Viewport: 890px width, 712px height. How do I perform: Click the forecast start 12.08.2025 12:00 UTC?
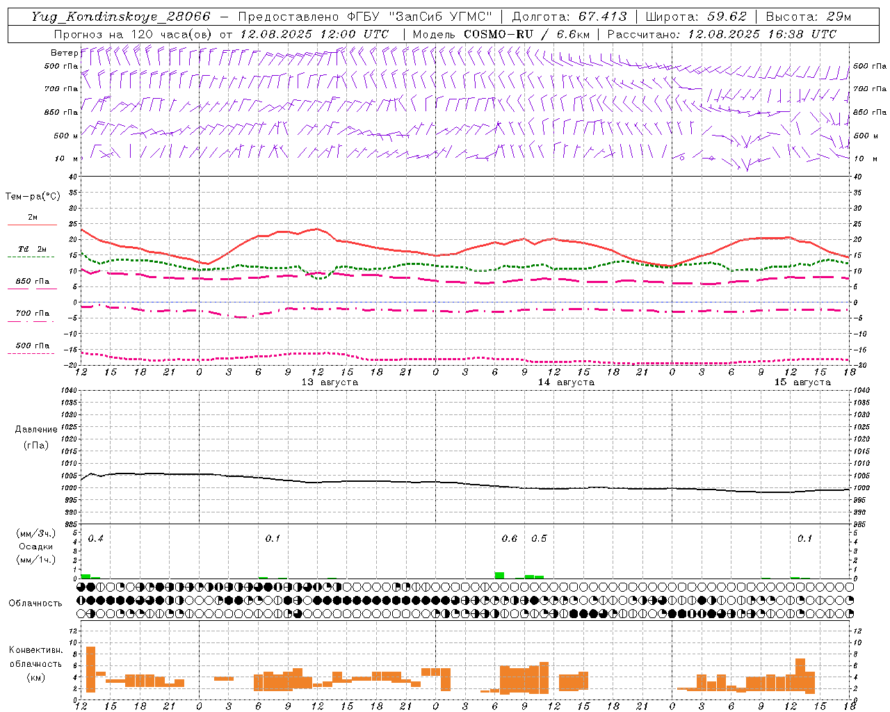point(314,34)
